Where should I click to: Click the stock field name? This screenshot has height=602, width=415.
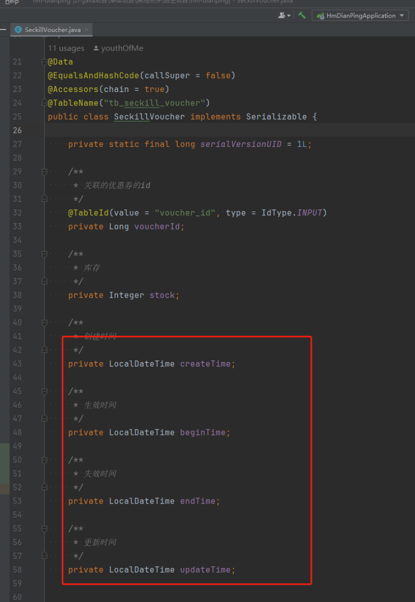pos(162,295)
